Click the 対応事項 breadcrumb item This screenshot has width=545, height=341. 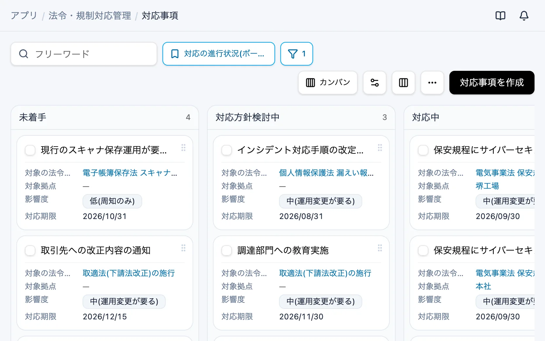coord(160,15)
